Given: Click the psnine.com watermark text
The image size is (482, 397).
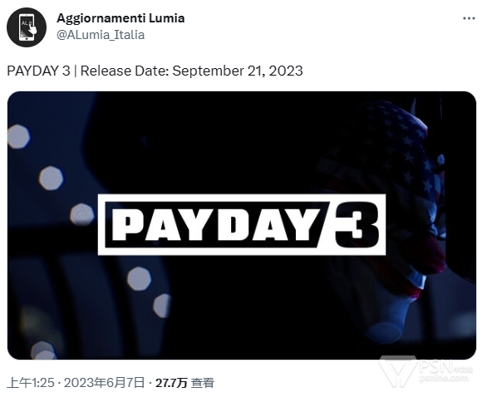Looking at the screenshot, I should coord(444,378).
